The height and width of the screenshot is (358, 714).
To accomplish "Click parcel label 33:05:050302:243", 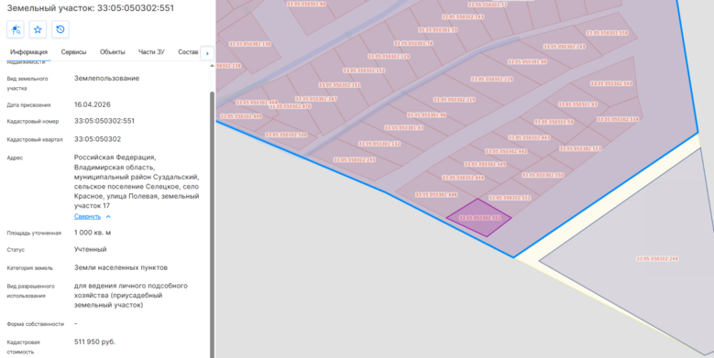I will 565,47.
